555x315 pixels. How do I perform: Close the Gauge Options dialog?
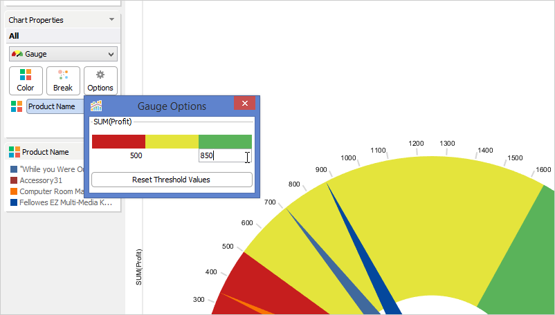(x=244, y=103)
